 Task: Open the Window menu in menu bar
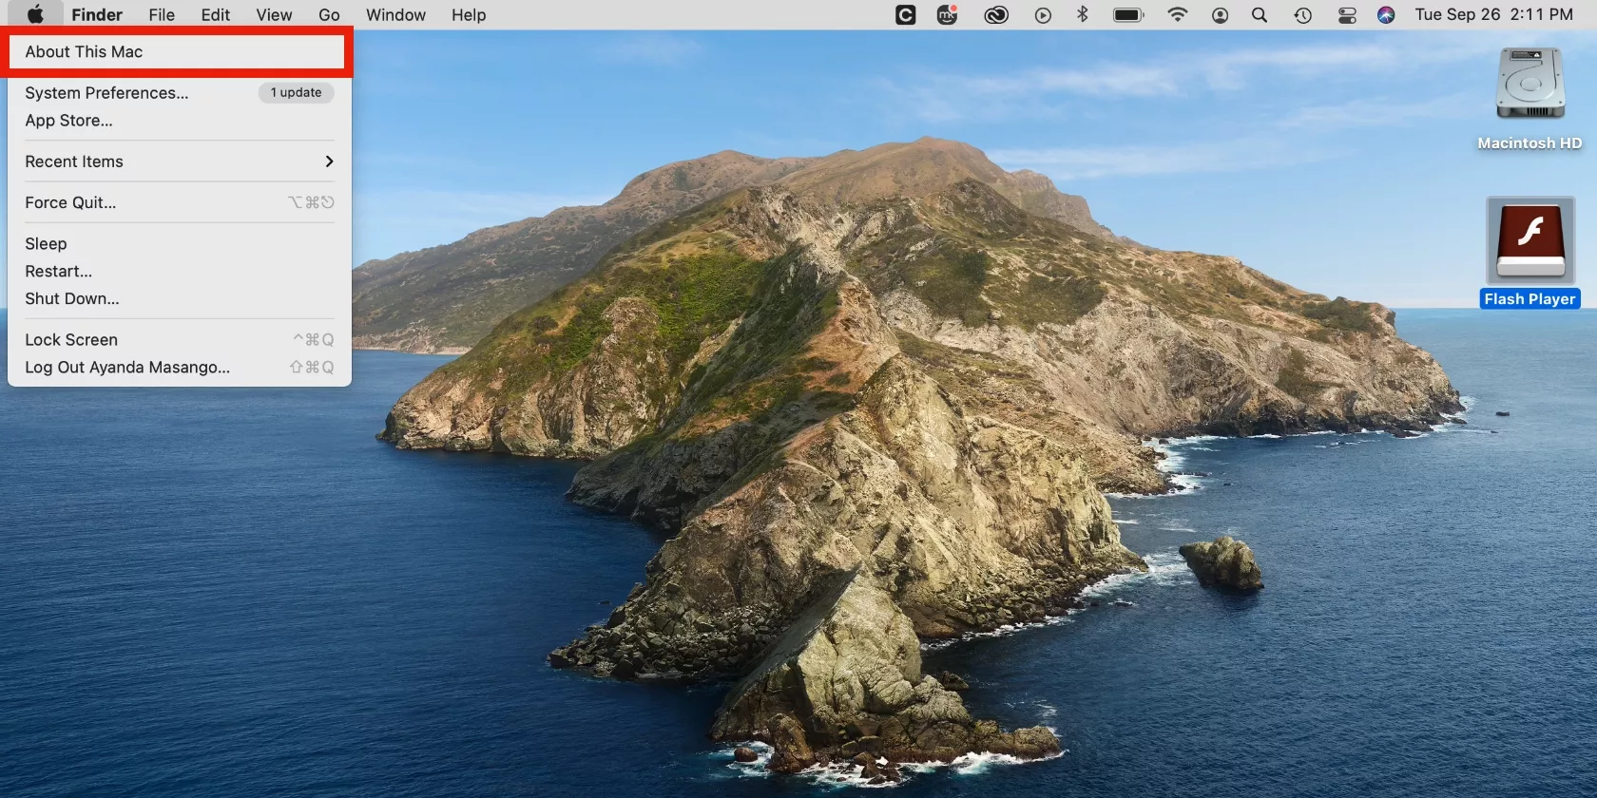[395, 15]
